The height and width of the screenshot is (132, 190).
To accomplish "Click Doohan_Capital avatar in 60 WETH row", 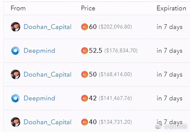I will pos(16,27).
